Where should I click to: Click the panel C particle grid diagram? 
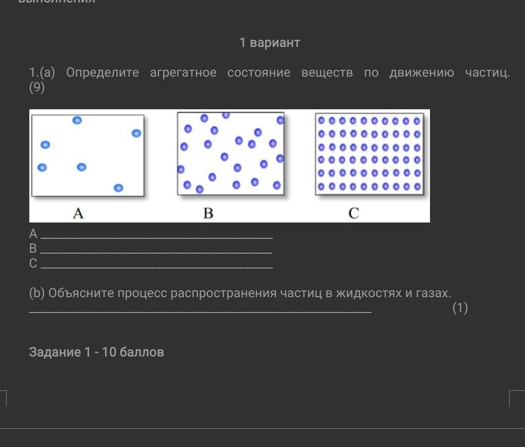coord(369,154)
